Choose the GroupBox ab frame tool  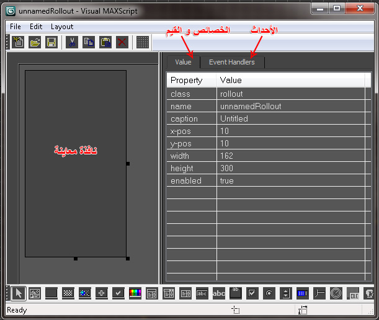[236, 293]
